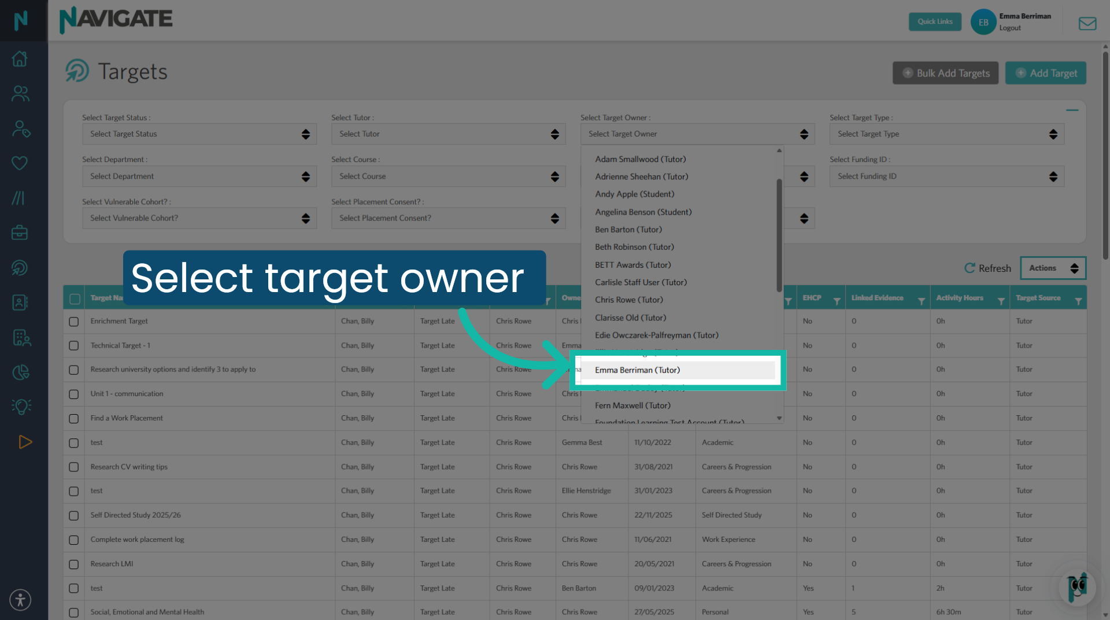Image resolution: width=1110 pixels, height=620 pixels.
Task: Open the accessibility icon
Action: [x=20, y=600]
